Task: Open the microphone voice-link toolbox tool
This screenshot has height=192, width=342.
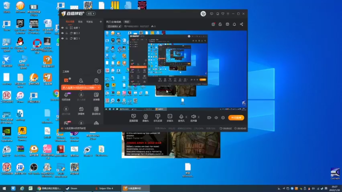Action: [x=66, y=96]
